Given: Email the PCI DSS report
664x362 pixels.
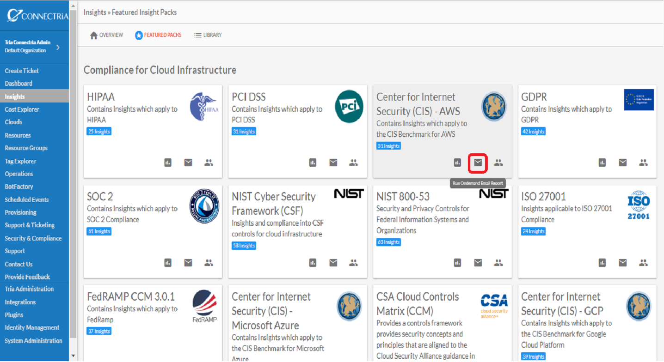Looking at the screenshot, I should click(333, 163).
